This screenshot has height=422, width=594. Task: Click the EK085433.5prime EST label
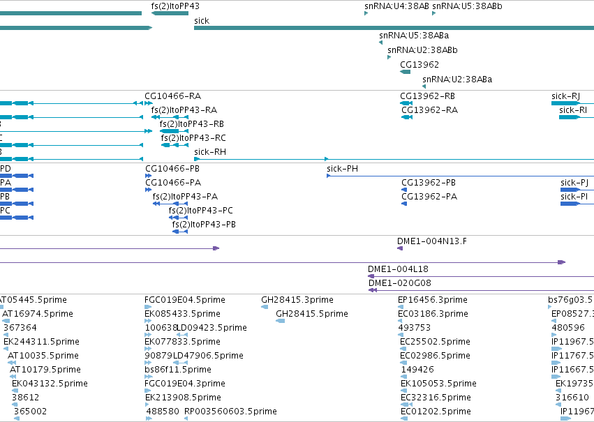point(182,314)
